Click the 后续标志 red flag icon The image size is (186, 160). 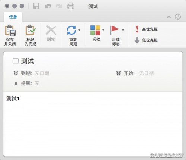(115, 30)
